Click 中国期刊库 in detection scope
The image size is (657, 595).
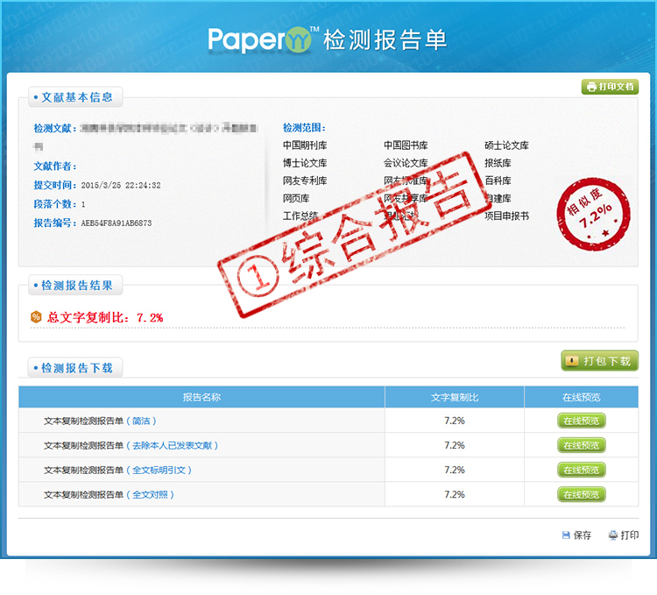click(x=305, y=145)
